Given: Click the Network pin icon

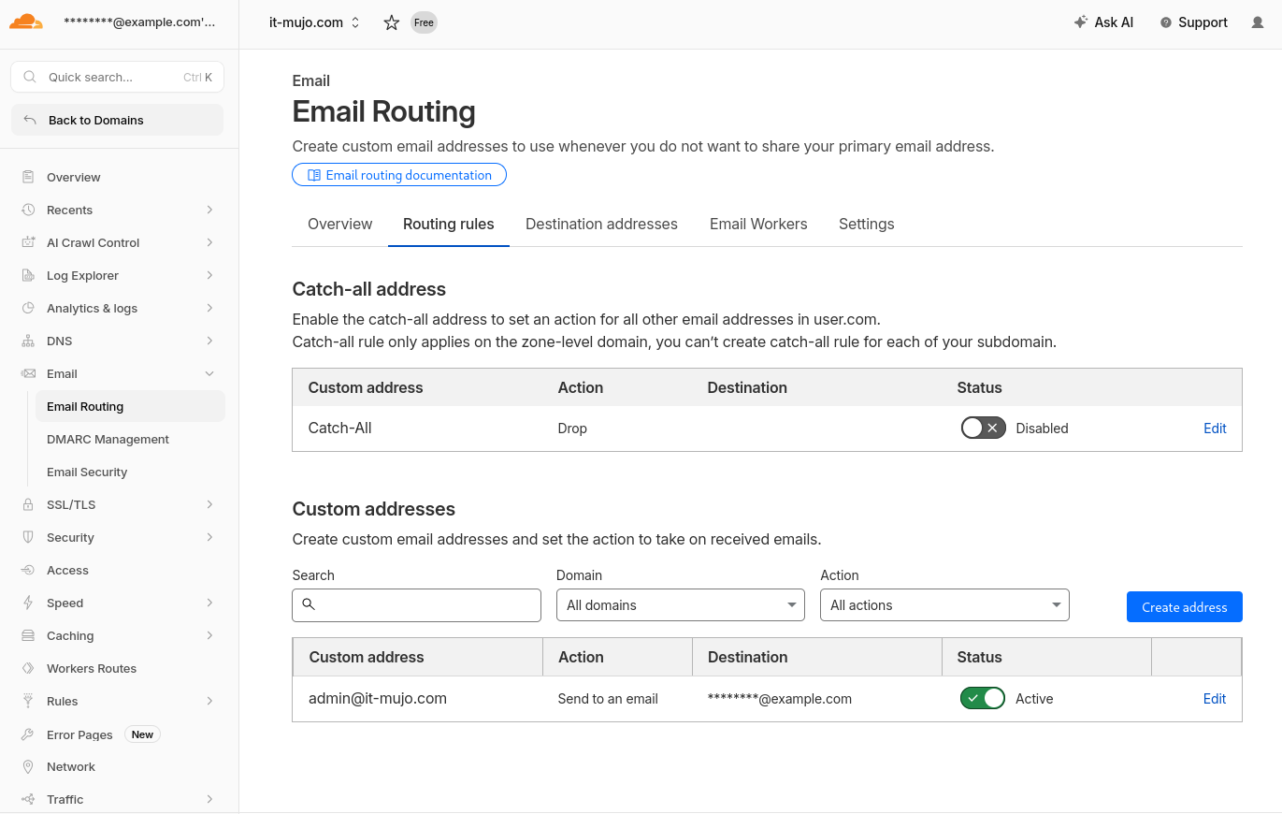Looking at the screenshot, I should pyautogui.click(x=28, y=766).
